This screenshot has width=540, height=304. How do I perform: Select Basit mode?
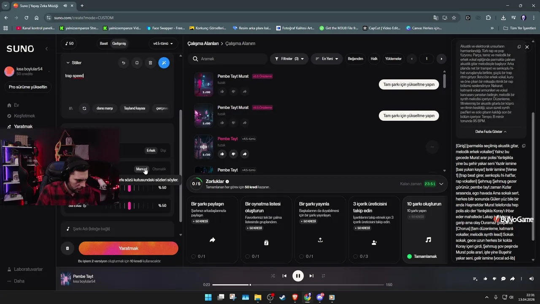pos(104,43)
